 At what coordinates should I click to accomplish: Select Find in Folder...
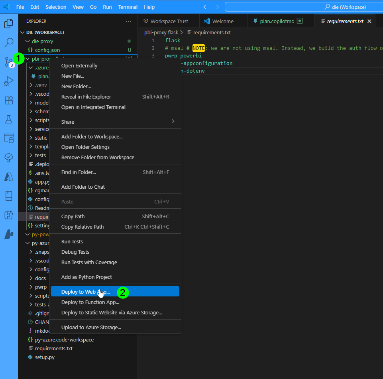coord(115,172)
